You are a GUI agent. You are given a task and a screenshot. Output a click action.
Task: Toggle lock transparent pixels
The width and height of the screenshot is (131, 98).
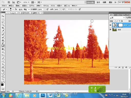point(115,21)
